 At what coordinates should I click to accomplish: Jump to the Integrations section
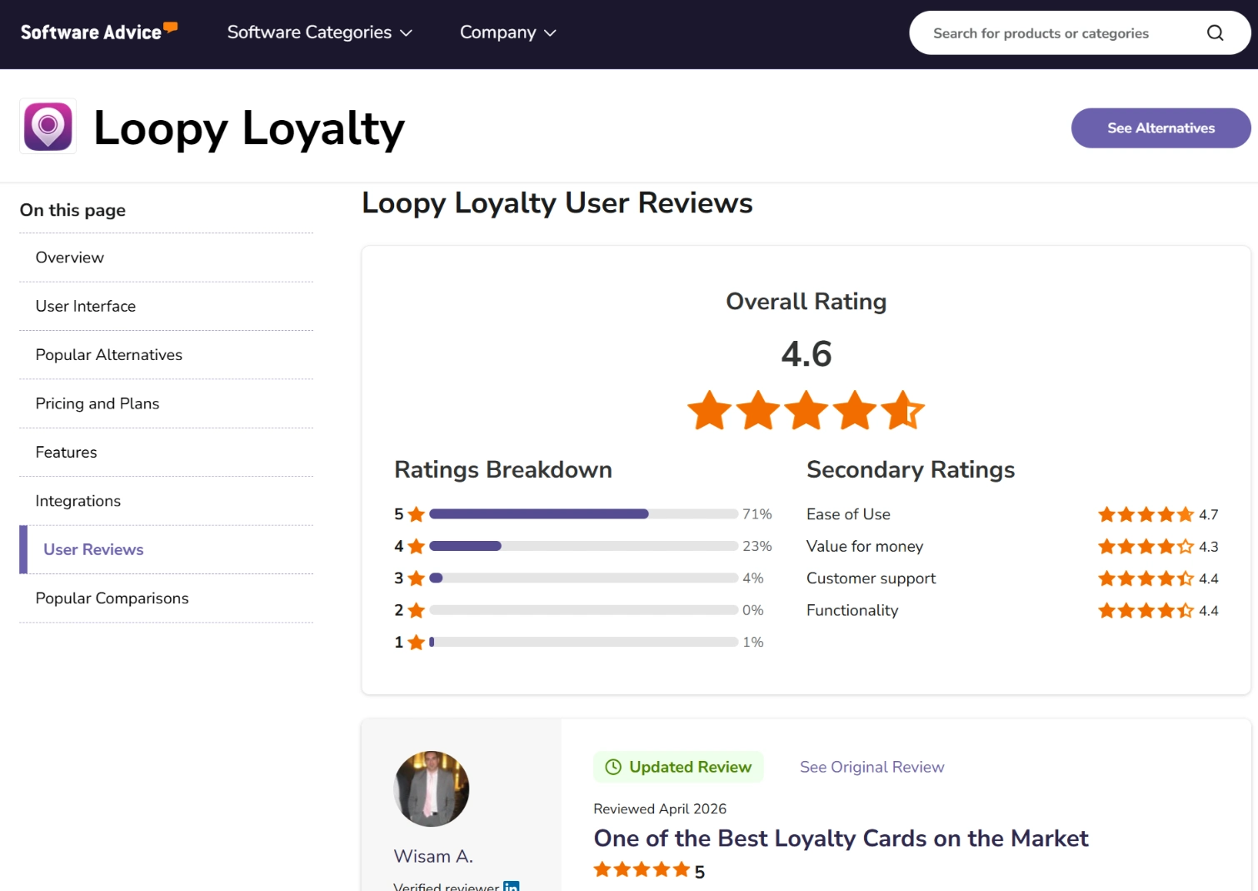point(167,501)
